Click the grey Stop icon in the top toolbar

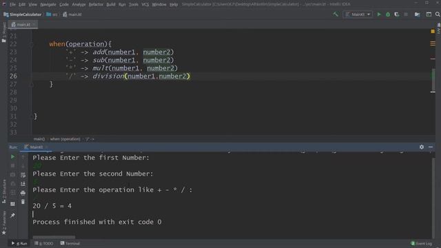tap(406, 14)
